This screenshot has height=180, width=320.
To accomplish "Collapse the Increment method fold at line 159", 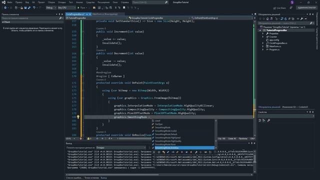I will pyautogui.click(x=83, y=31).
